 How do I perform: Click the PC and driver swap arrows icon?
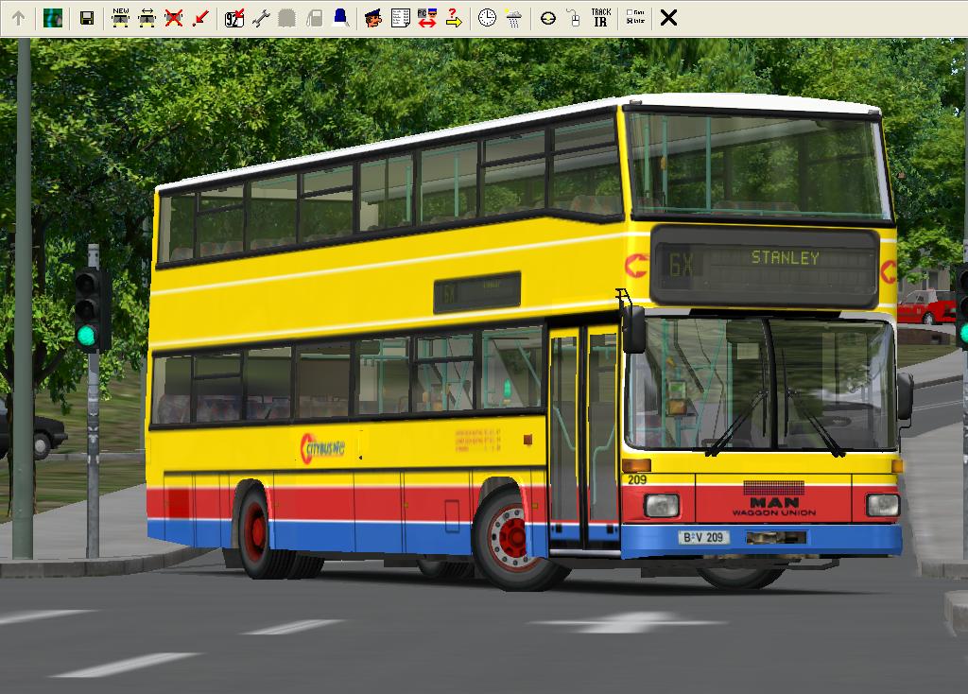pyautogui.click(x=426, y=18)
